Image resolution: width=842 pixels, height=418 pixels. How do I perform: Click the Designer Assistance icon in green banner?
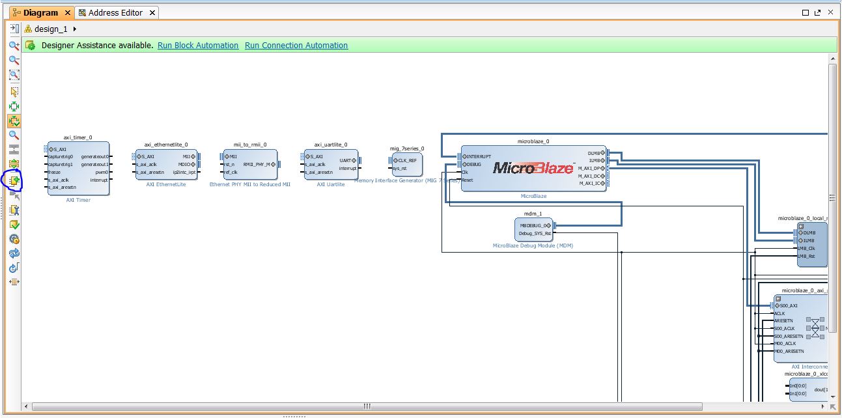pyautogui.click(x=30, y=46)
